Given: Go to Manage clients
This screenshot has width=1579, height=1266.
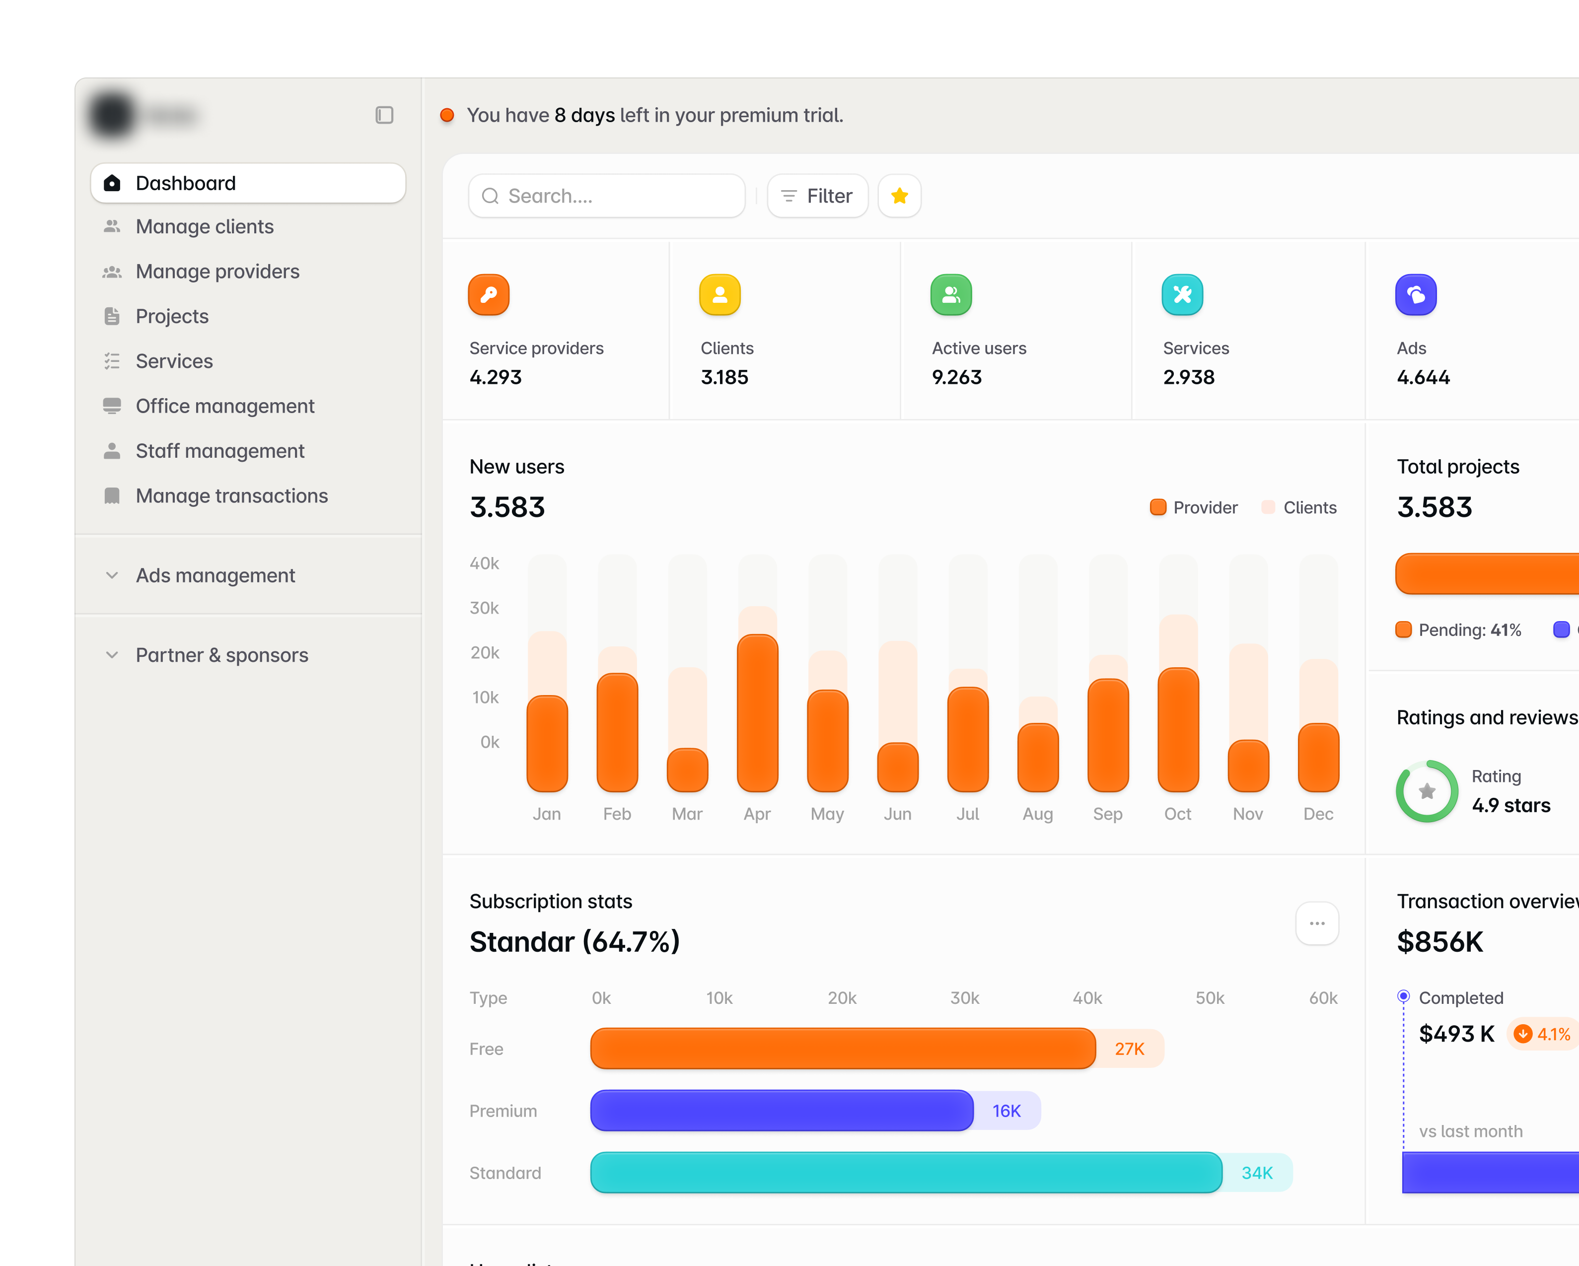Looking at the screenshot, I should point(205,226).
